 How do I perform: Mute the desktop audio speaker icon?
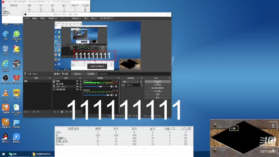pos(112,95)
